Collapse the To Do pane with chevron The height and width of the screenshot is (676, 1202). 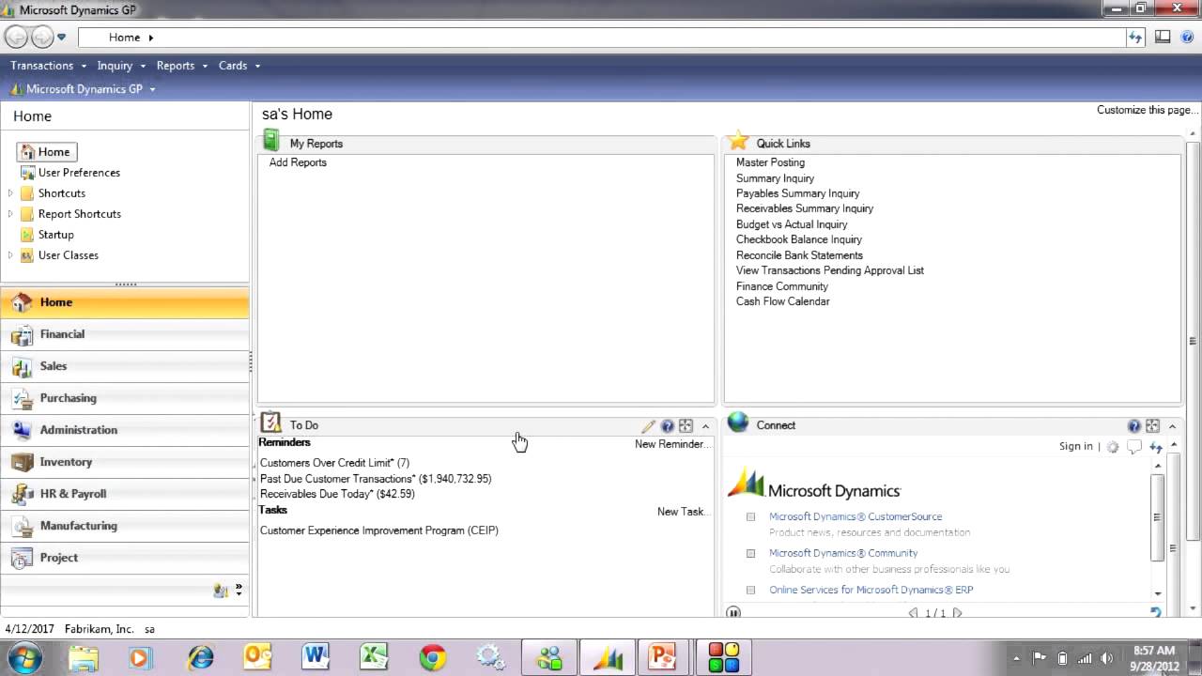tap(705, 426)
